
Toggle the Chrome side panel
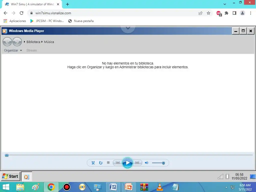click(x=234, y=13)
